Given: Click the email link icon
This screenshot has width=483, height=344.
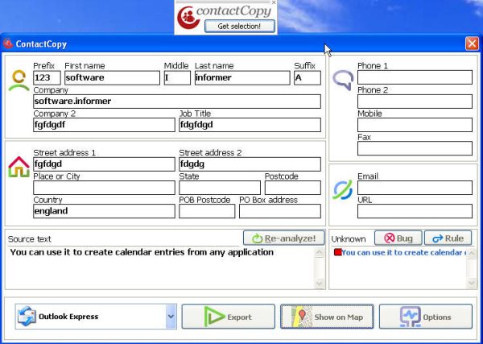Looking at the screenshot, I should (343, 189).
